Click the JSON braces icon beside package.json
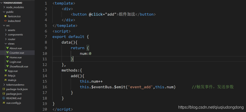246x112 pixels. (4, 94)
